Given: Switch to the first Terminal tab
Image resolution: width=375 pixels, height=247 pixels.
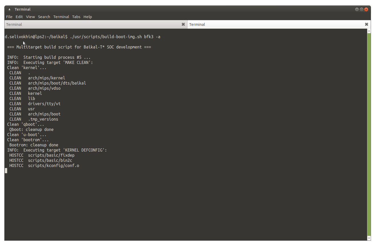Looking at the screenshot, I should [x=96, y=25].
